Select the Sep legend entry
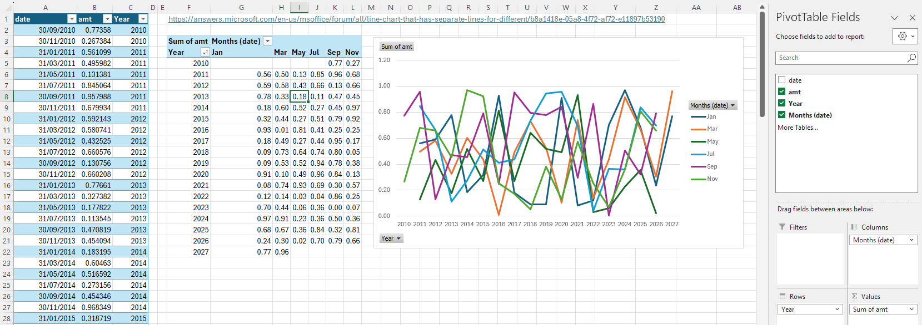 [704, 166]
